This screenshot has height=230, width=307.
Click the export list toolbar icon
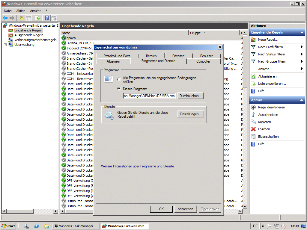tap(37, 18)
